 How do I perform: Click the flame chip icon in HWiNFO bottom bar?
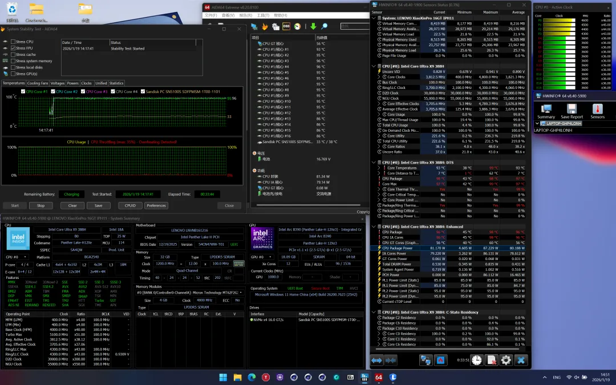coord(440,360)
